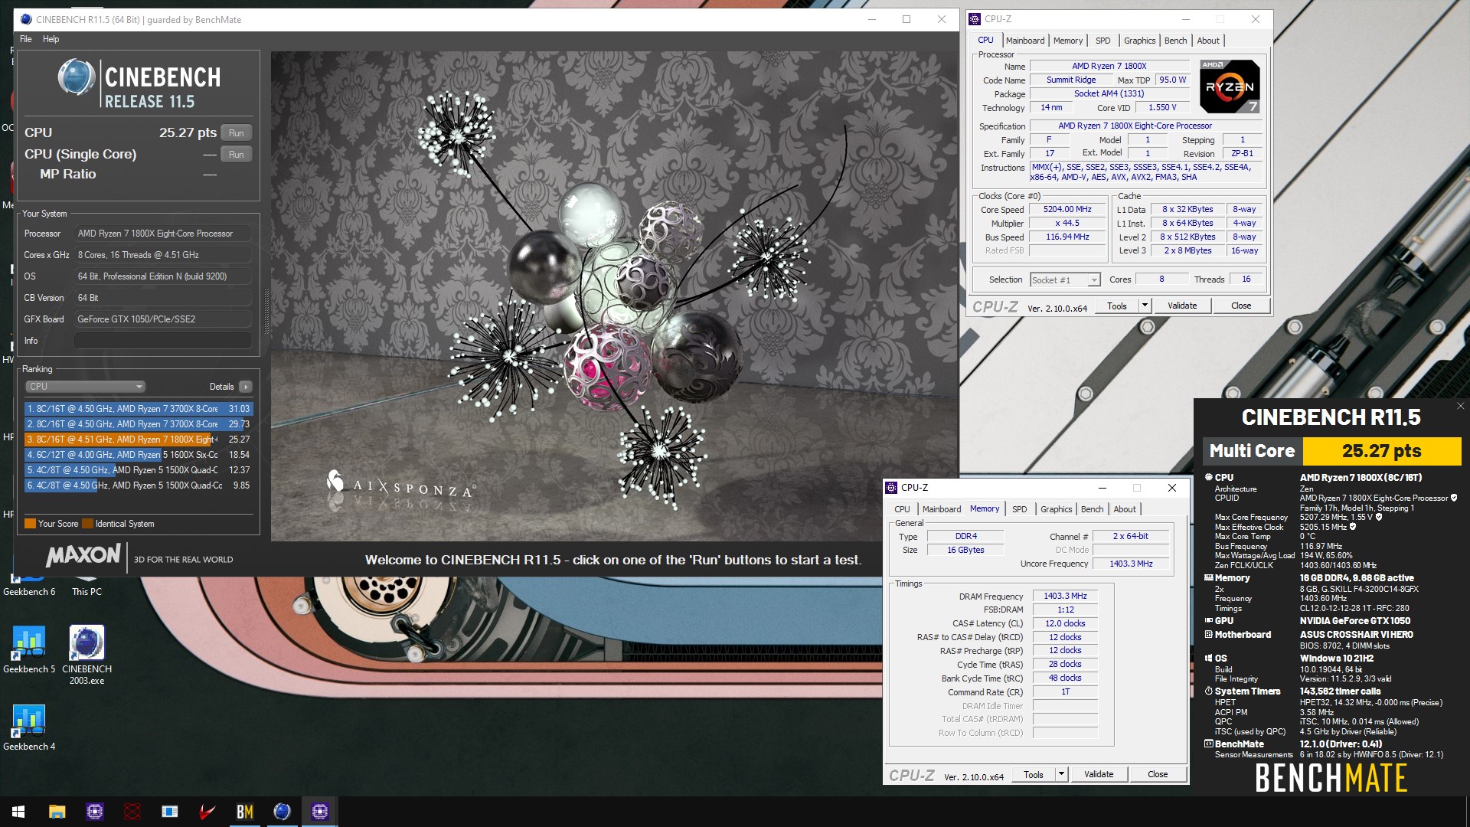This screenshot has width=1470, height=827.
Task: Click the Ryzen 7 logo in CPU-Z
Action: click(x=1229, y=87)
